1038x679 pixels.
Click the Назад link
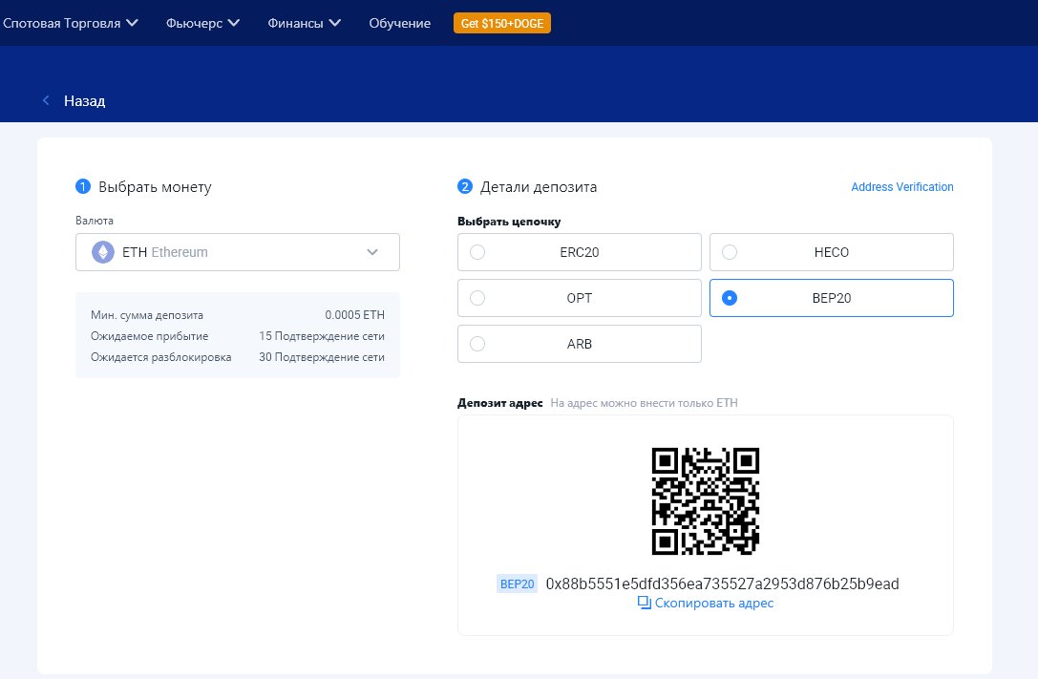(85, 100)
